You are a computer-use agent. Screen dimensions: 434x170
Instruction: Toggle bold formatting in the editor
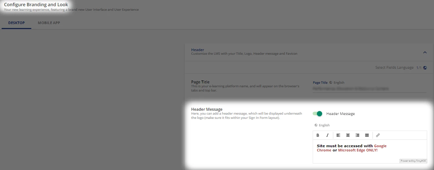[318, 135]
